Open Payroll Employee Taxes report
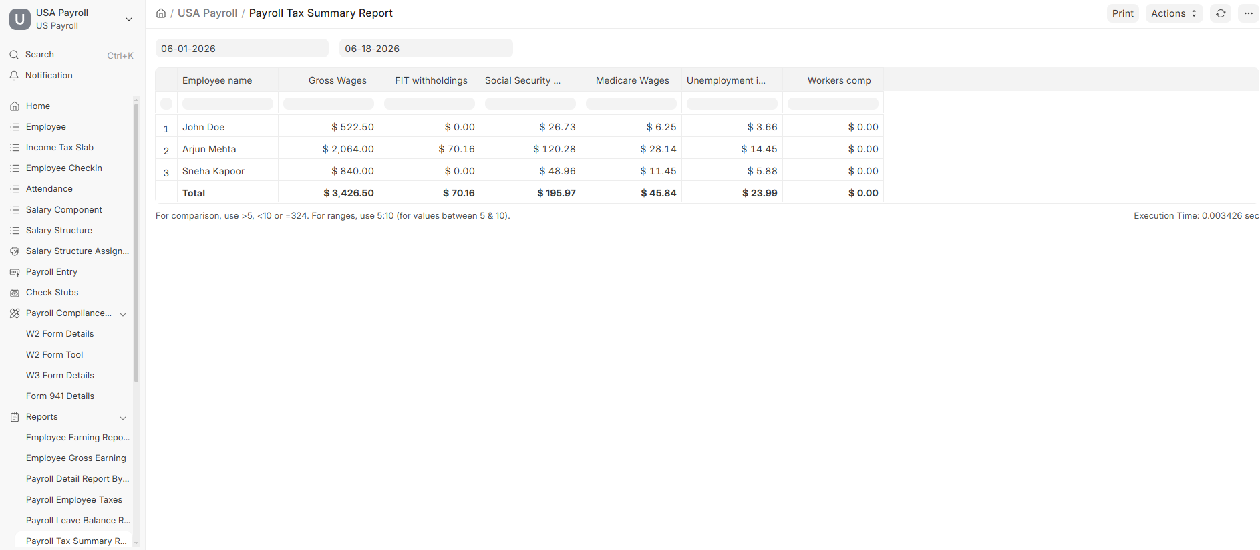Screen dimensions: 1260x550 [x=74, y=500]
